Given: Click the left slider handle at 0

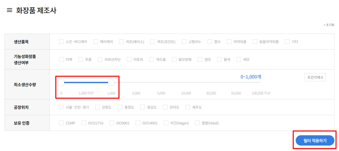Looking at the screenshot, I should pos(61,83).
